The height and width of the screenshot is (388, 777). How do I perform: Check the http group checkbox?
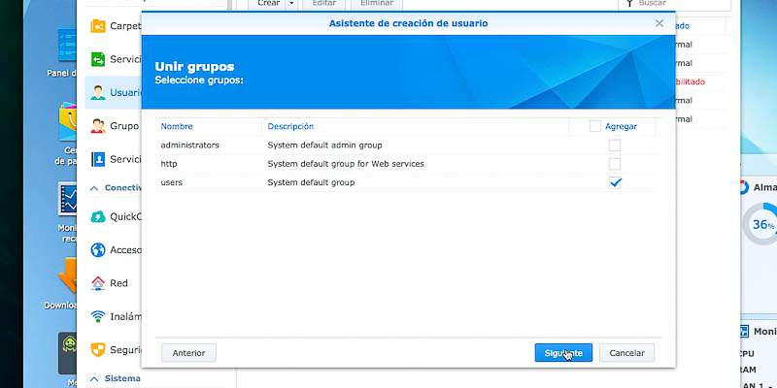(x=615, y=164)
